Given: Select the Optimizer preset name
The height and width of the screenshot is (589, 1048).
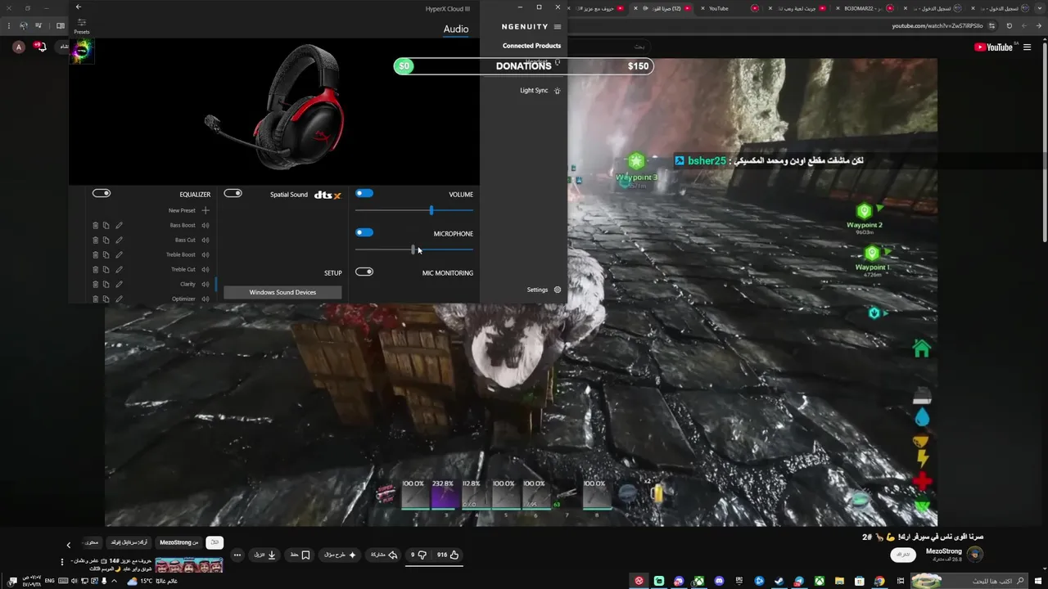Looking at the screenshot, I should coord(183,299).
